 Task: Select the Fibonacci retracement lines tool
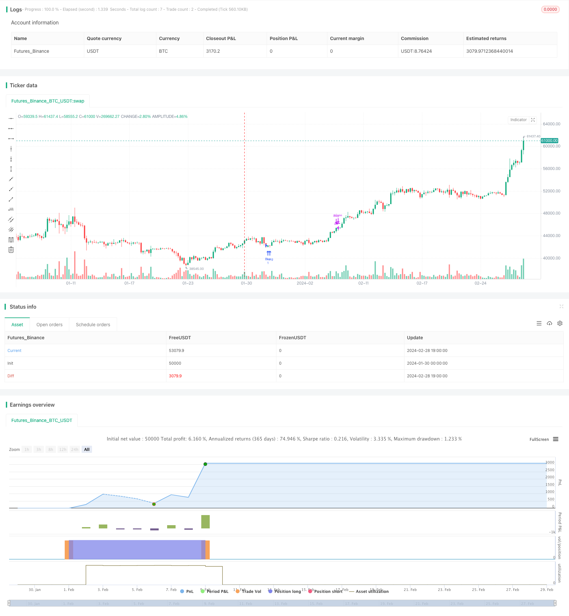[11, 240]
